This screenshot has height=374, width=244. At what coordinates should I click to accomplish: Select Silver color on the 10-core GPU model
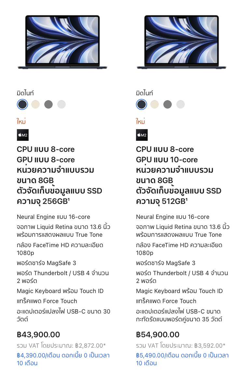tap(181, 104)
